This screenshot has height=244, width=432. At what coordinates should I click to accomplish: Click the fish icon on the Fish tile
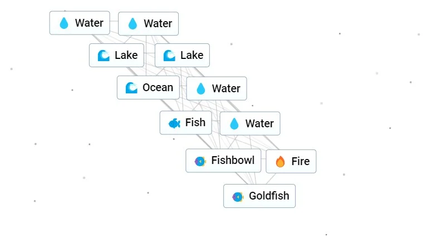pos(174,123)
